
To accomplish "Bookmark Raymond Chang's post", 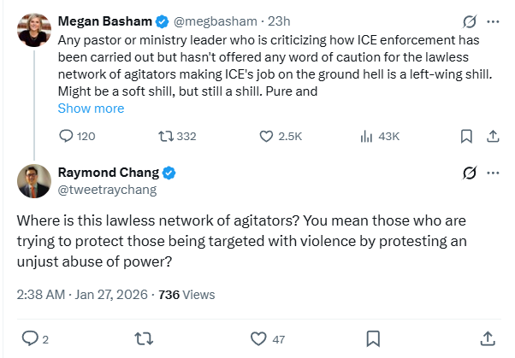I will click(373, 338).
